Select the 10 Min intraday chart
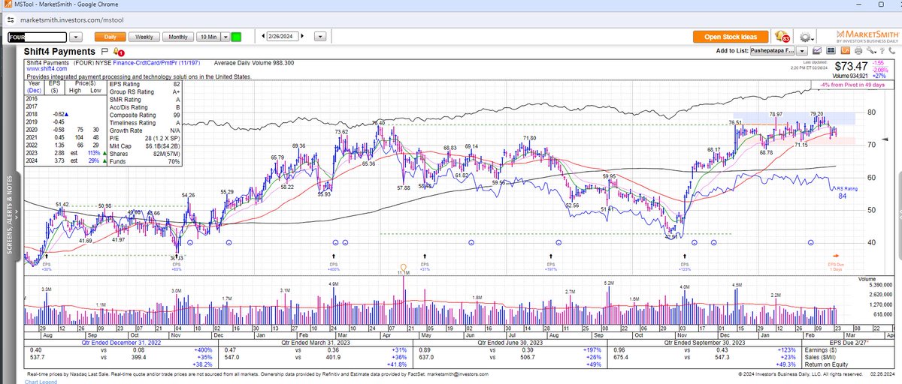This screenshot has height=384, width=902. 209,36
